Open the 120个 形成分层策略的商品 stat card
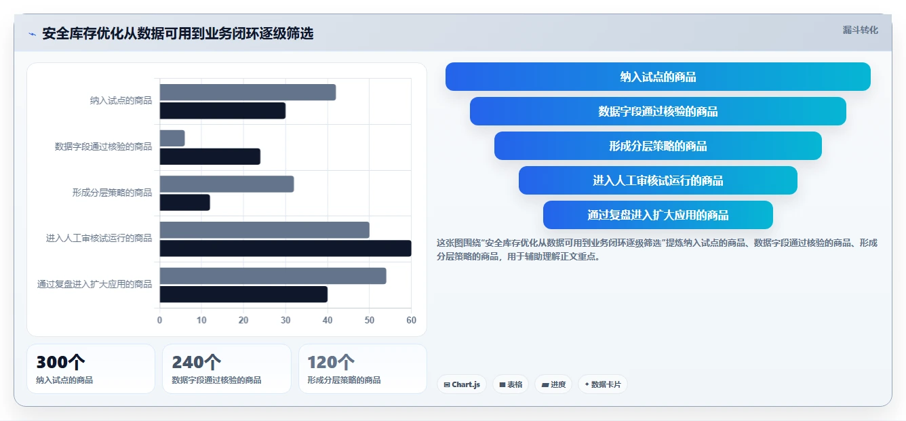Viewport: 906px width, 421px height. click(x=363, y=369)
